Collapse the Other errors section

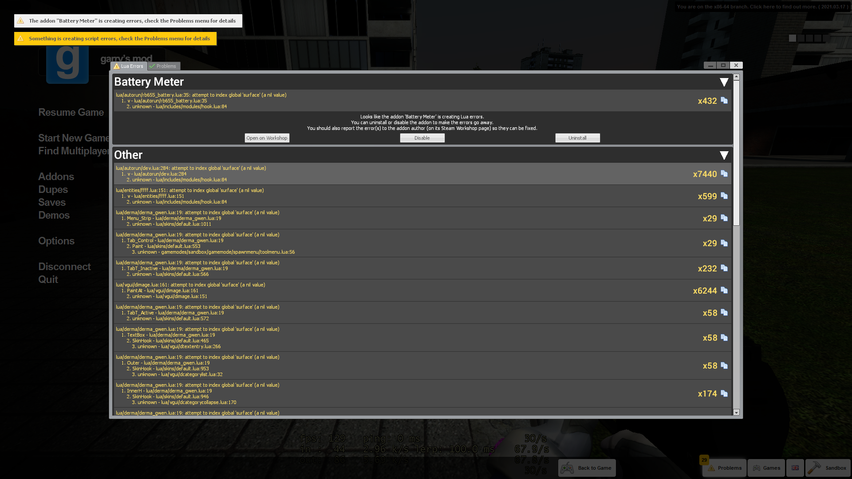[724, 154]
